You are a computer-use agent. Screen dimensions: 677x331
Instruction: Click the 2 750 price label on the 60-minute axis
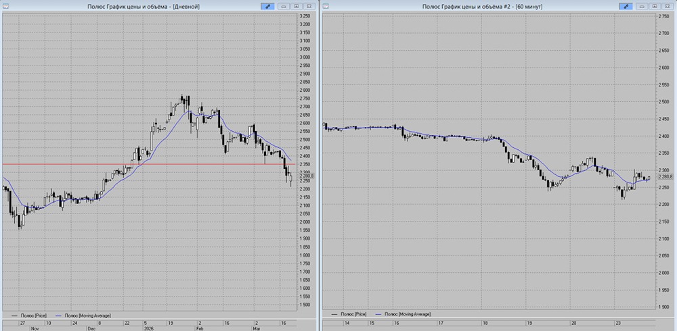point(663,16)
